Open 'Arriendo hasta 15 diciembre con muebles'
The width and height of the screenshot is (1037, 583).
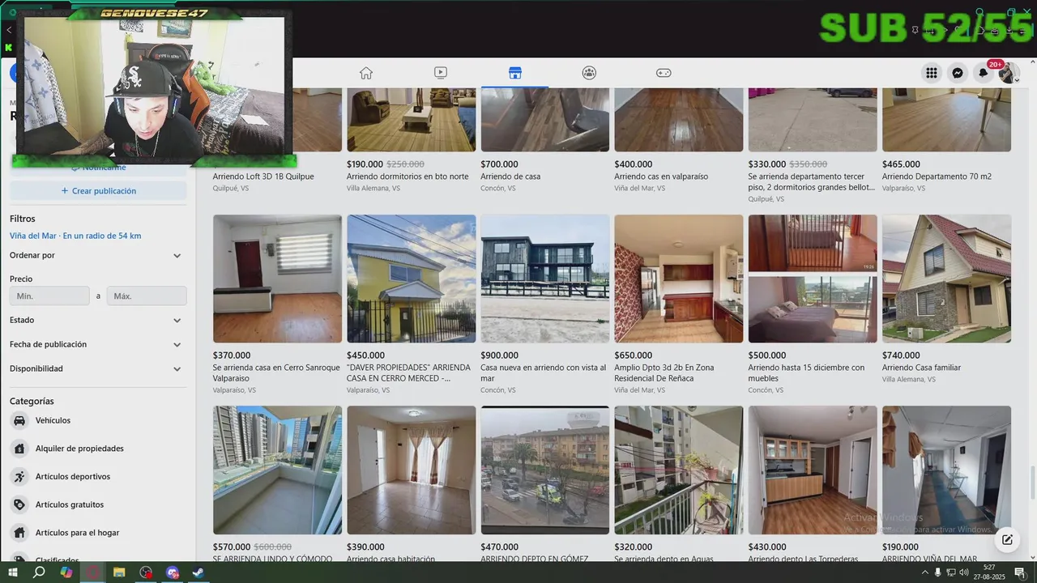click(806, 372)
